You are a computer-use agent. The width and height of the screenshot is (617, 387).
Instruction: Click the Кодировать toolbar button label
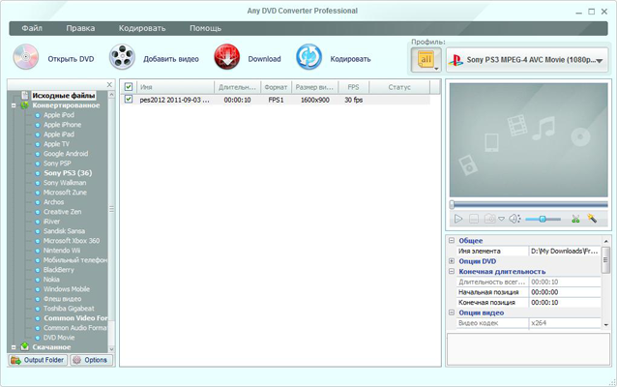pos(350,59)
